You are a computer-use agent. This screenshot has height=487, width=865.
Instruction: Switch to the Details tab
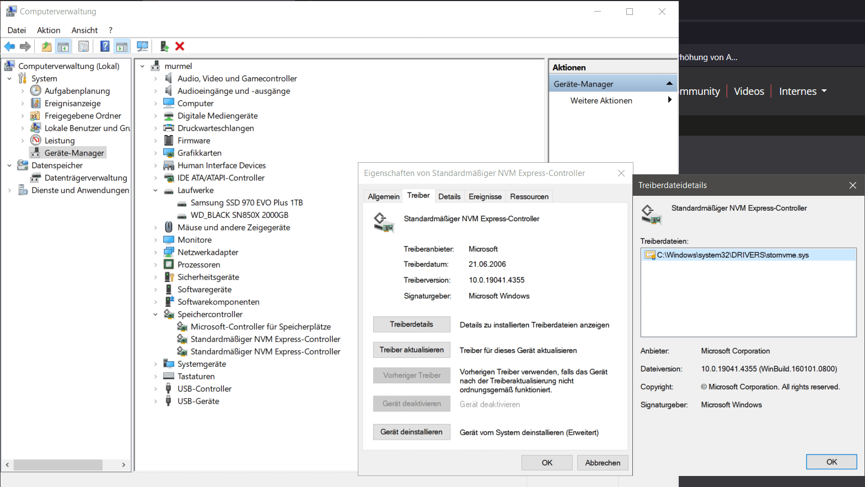pos(449,197)
